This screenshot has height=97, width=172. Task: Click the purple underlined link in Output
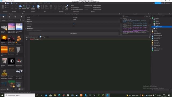[135, 31]
